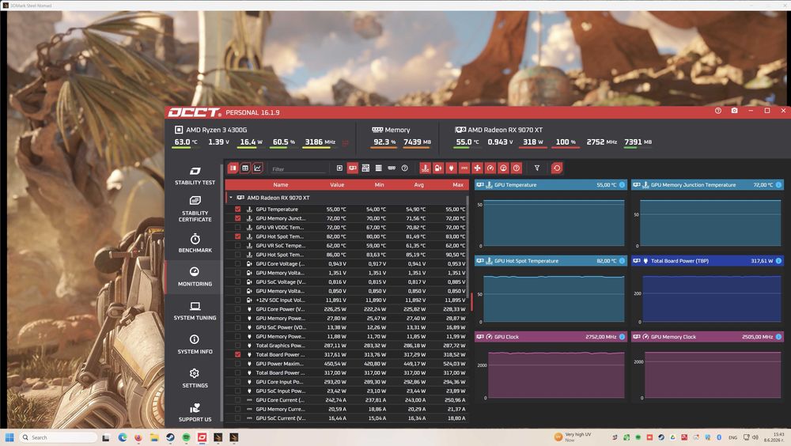Select the +12V SOC Input Voltage row
Screen dimensions: 791x446
click(x=347, y=300)
